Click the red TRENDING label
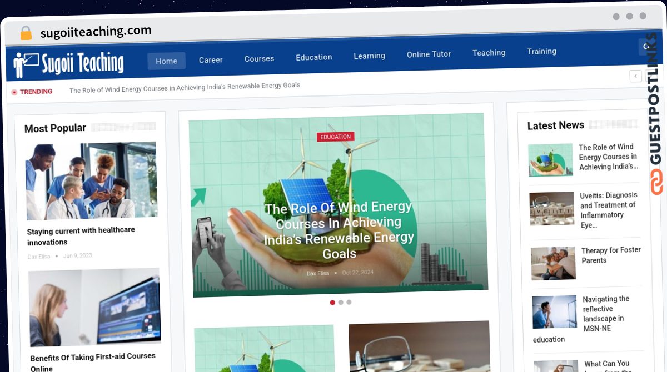This screenshot has height=372, width=667. tap(32, 92)
